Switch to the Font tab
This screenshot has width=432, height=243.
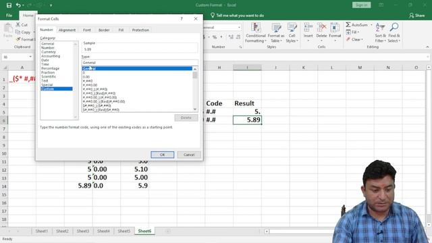coord(87,30)
